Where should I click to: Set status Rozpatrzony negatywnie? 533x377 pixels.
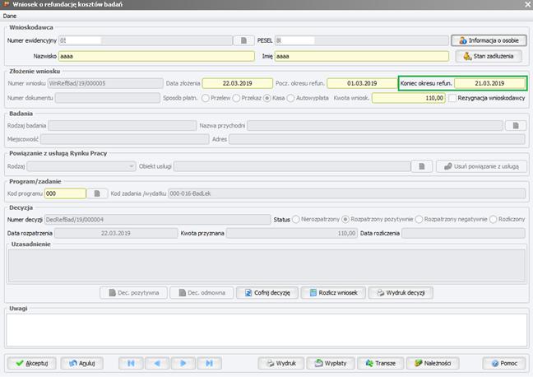tap(419, 220)
